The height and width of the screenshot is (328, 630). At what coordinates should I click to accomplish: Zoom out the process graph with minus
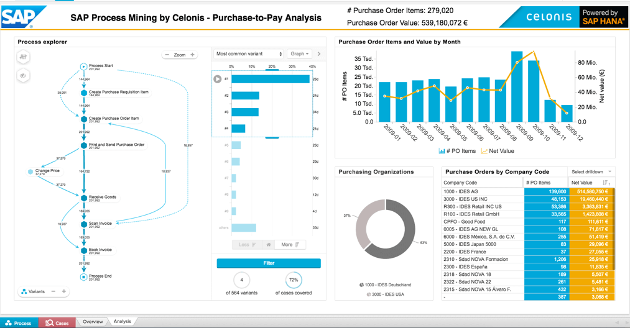[x=167, y=55]
